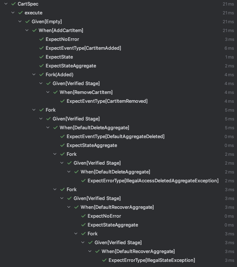Click green checkmark beside ExpectNoError under AddCartItem

coord(41,39)
